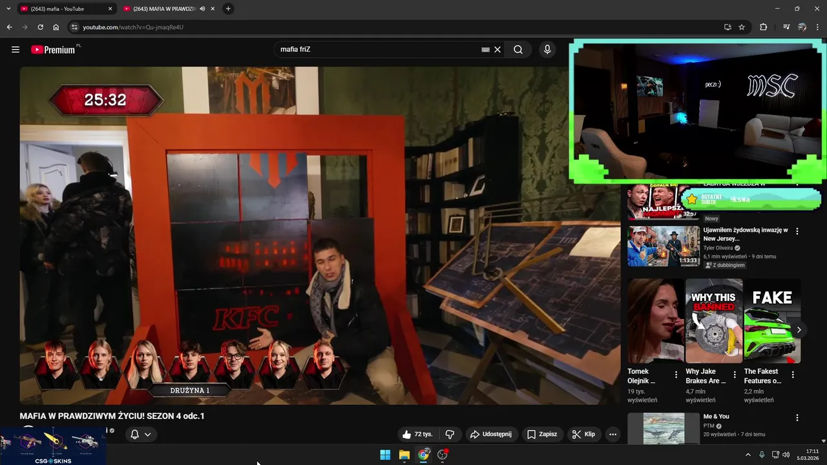Open the FAKE green car short thumbnail

click(772, 321)
